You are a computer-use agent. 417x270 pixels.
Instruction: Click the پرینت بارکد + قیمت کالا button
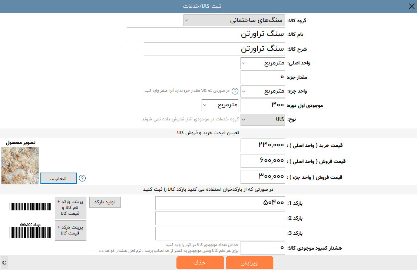pyautogui.click(x=70, y=230)
